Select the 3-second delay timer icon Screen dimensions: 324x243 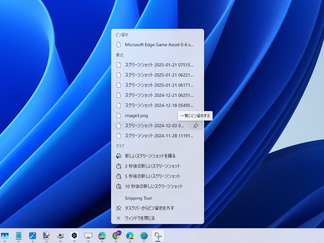coord(118,166)
